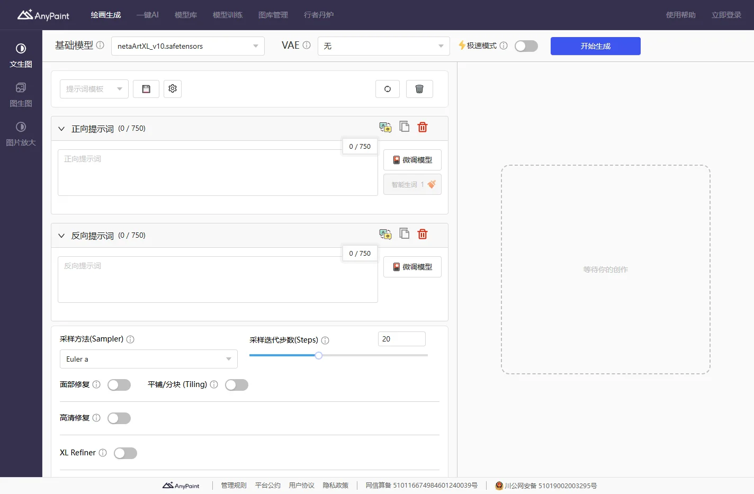Delete the 正向提示词 with red trash
This screenshot has width=754, height=494.
(423, 127)
